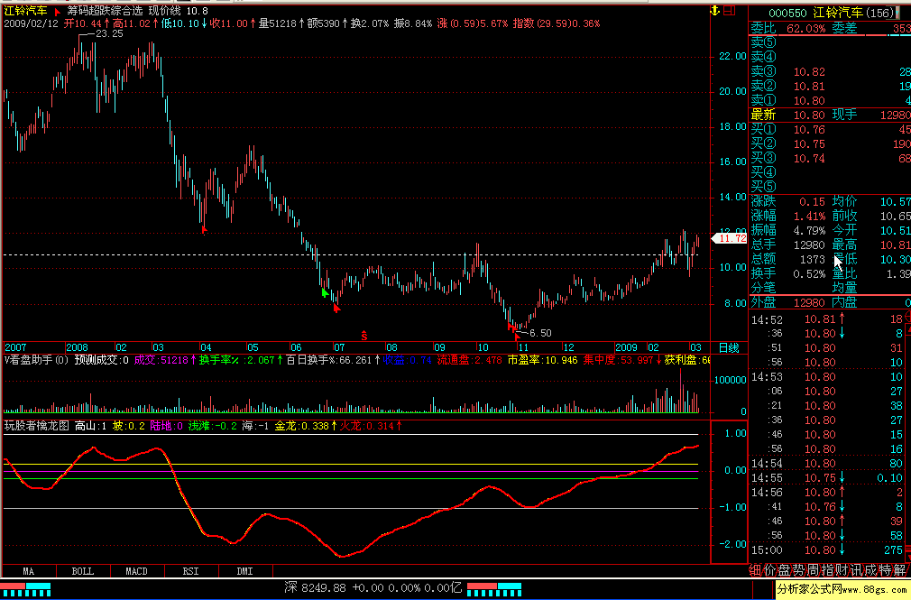Choose the DMI indicator tab
This screenshot has height=600, width=911.
[244, 571]
